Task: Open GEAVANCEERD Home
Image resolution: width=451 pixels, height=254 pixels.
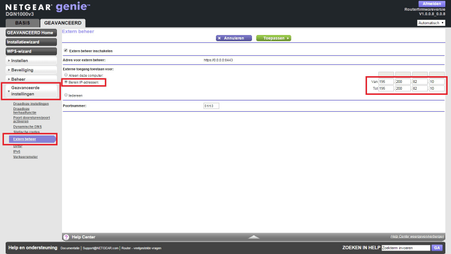Action: 31,33
